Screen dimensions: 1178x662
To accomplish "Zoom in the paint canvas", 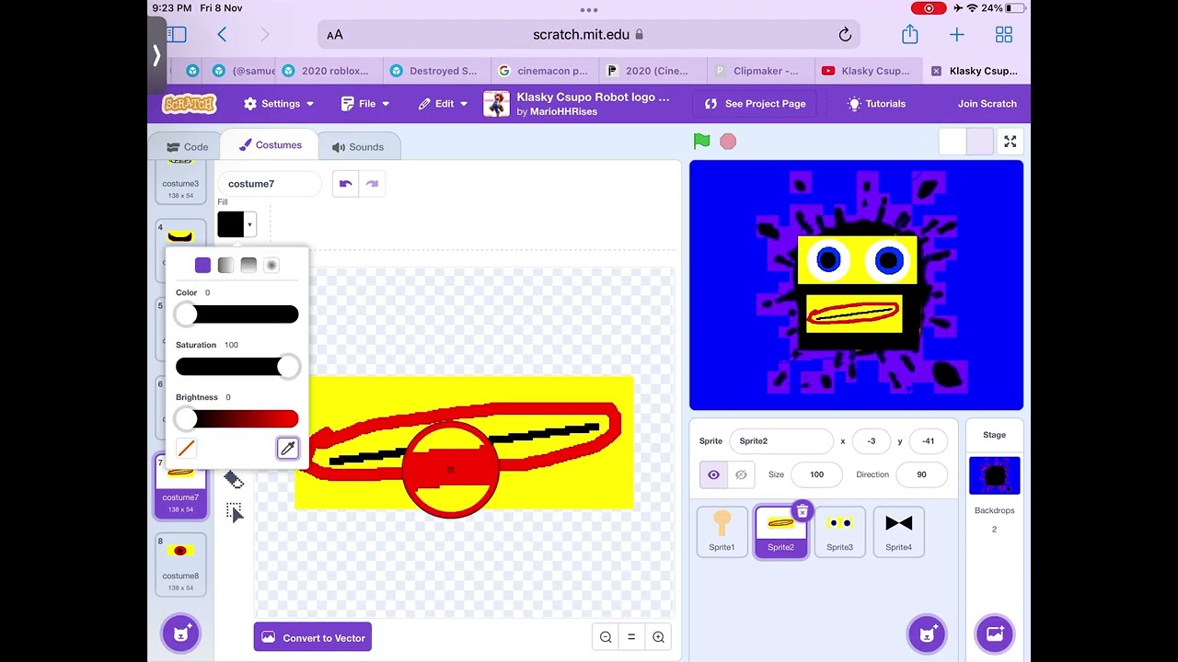I will tap(658, 637).
